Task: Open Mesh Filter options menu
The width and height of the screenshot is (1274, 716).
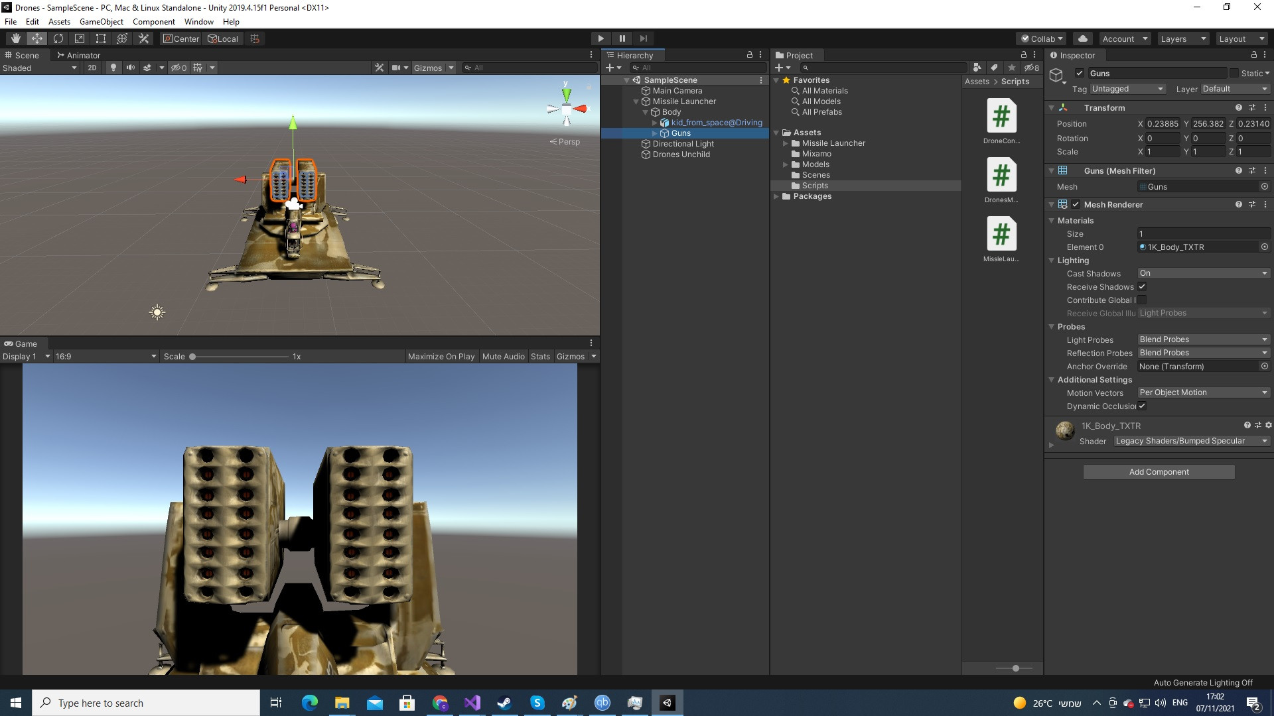Action: [1265, 171]
